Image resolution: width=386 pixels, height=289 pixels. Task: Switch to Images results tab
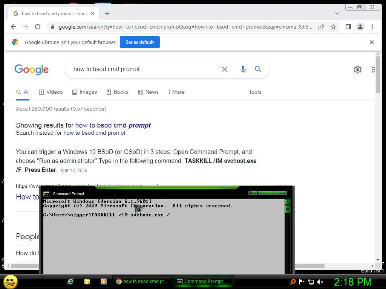coord(84,92)
